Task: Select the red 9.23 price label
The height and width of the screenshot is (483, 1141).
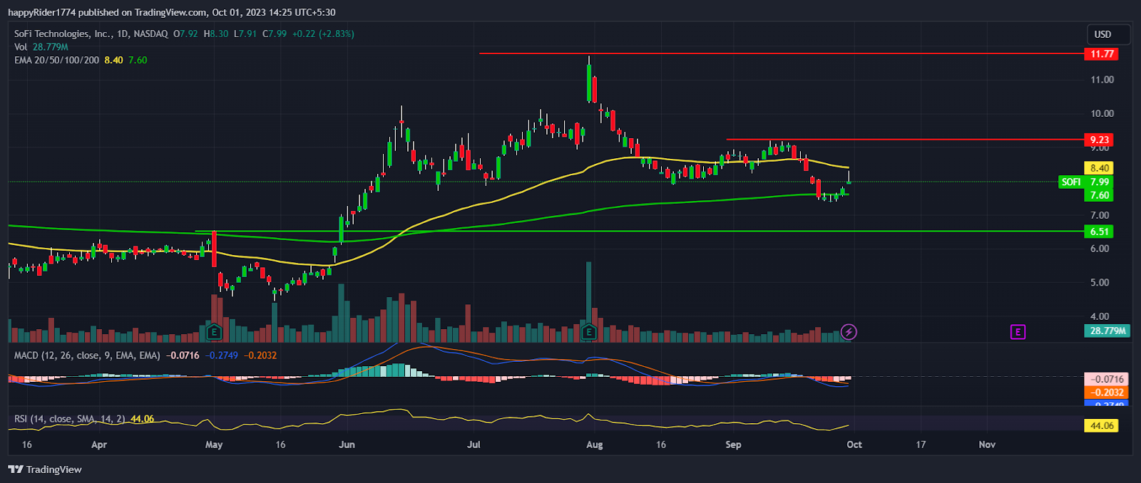Action: tap(1098, 140)
